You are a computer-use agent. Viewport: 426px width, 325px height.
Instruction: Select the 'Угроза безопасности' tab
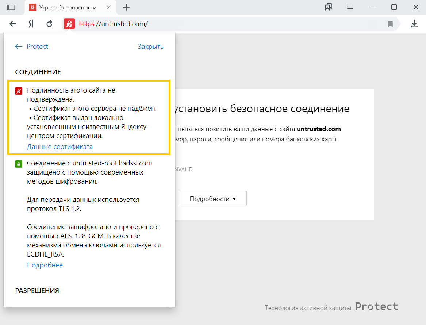71,7
